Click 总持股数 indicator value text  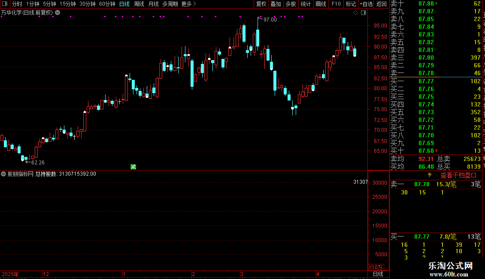[x=66, y=174]
